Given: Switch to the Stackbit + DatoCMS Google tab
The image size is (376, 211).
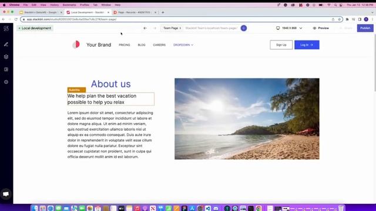Looking at the screenshot, I should [x=41, y=12].
